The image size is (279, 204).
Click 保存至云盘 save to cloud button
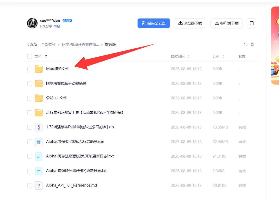pos(153,23)
